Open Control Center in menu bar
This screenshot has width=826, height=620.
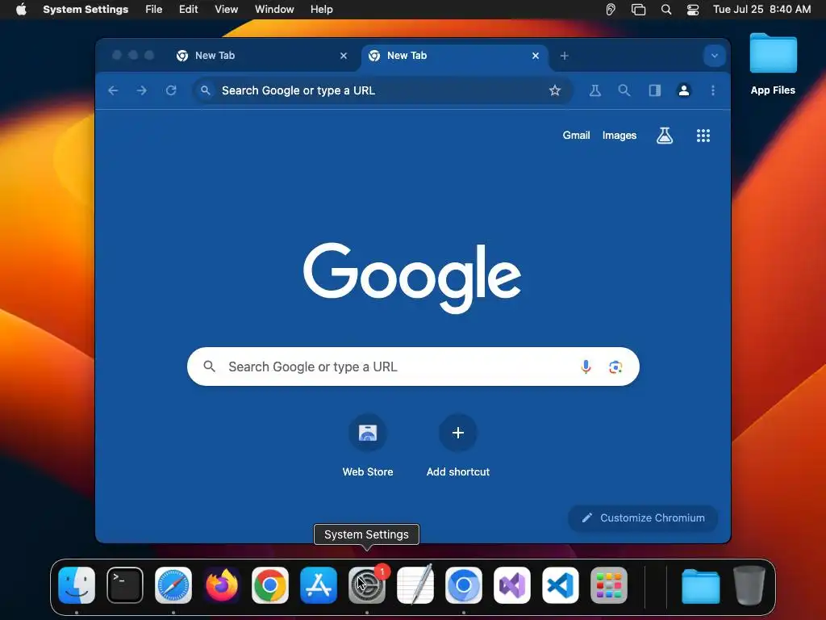[693, 10]
